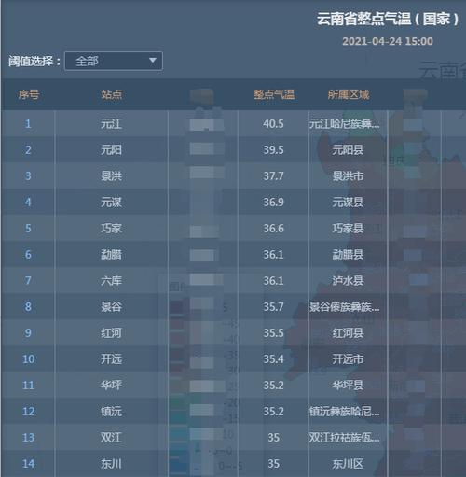Click the 所属区域 column header
The height and width of the screenshot is (477, 466).
tap(349, 94)
